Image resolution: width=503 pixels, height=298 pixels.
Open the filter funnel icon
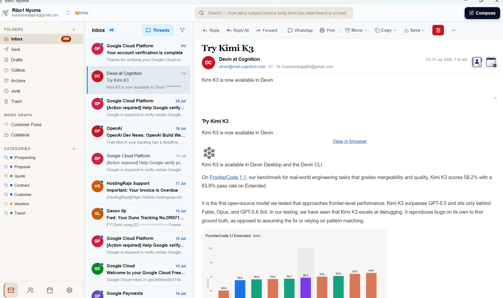pyautogui.click(x=182, y=30)
